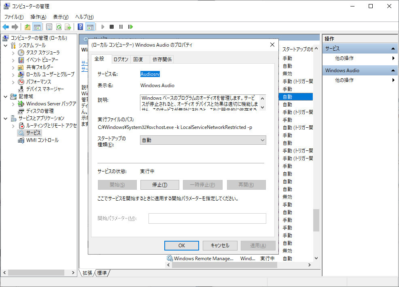Click OK in the properties dialog
The image size is (399, 287).
click(x=182, y=246)
